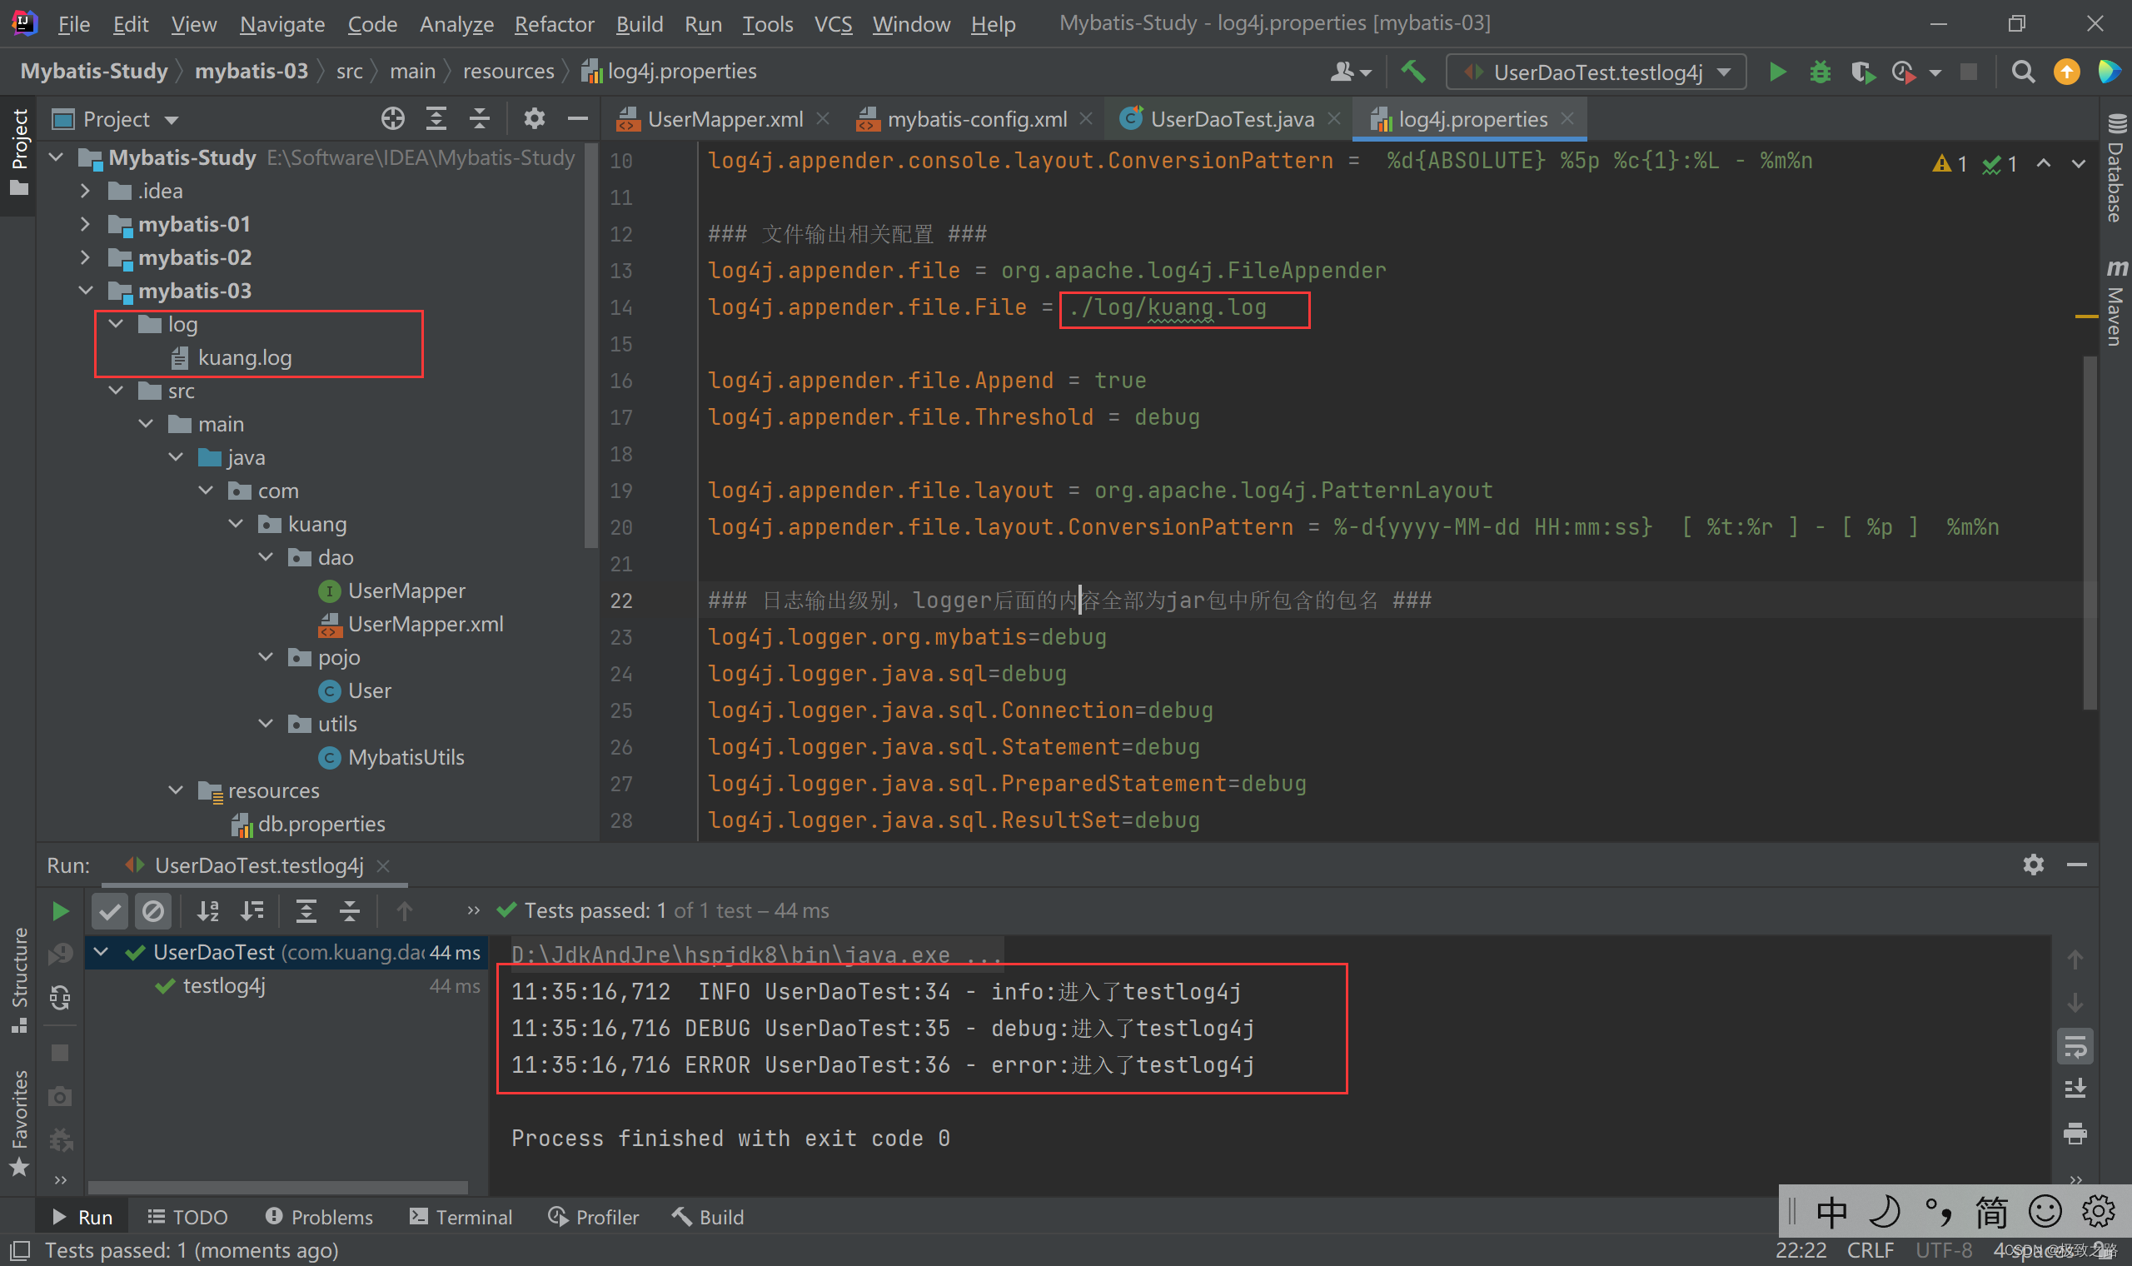2132x1266 pixels.
Task: Open the Analyze menu
Action: point(456,24)
